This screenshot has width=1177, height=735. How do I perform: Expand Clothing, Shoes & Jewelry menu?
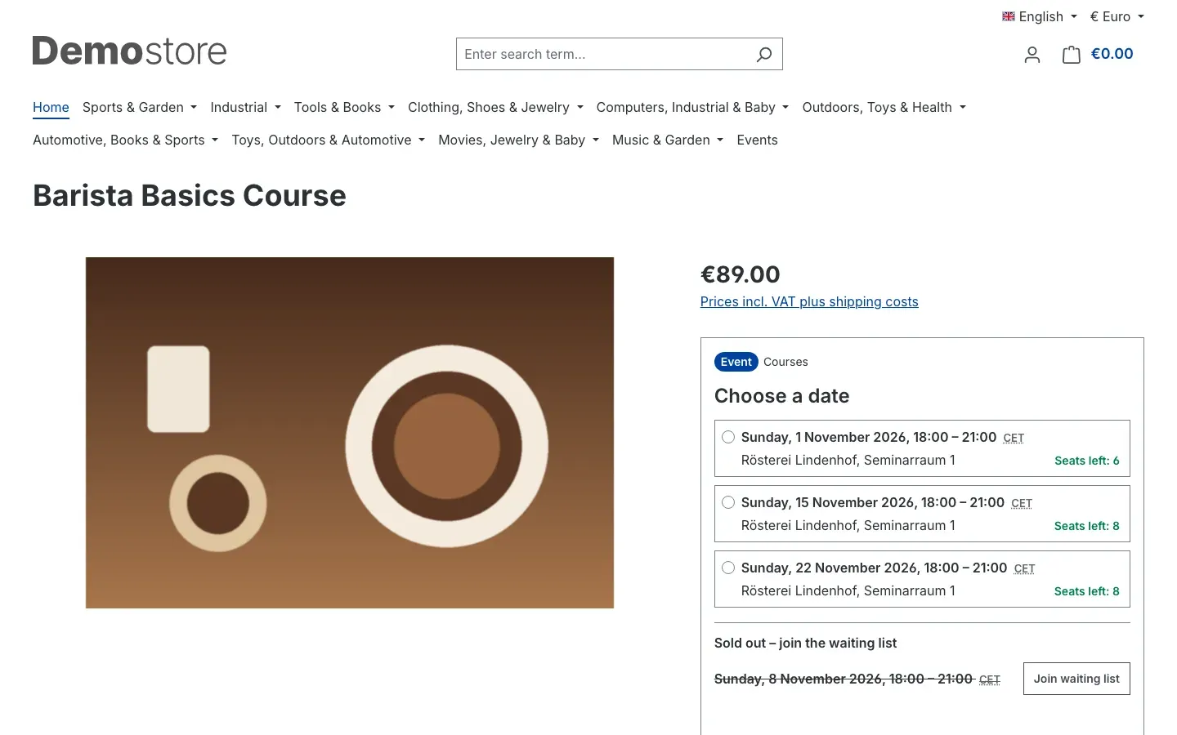coord(495,107)
